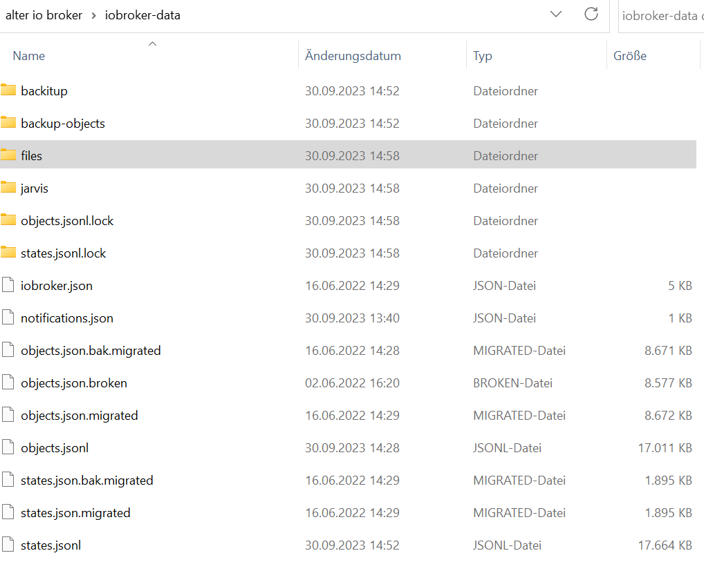The width and height of the screenshot is (704, 562).
Task: Click the 17.011 KB size cell
Action: pos(665,448)
